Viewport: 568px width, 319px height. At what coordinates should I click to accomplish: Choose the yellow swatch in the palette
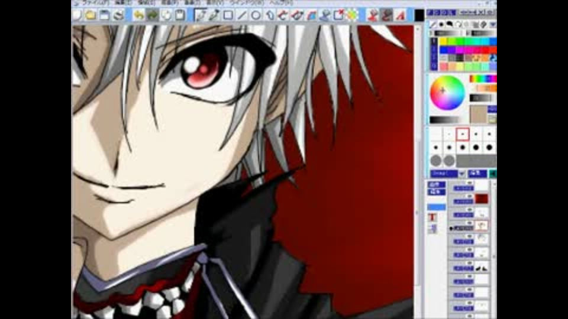point(444,41)
